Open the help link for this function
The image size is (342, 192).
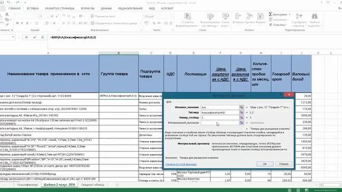click(x=181, y=164)
